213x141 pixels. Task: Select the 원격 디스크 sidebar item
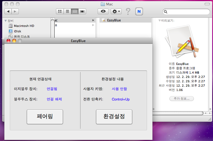pos(19,36)
